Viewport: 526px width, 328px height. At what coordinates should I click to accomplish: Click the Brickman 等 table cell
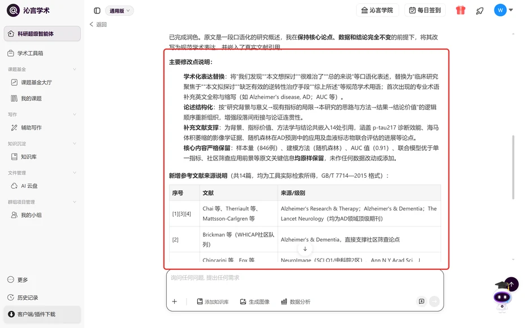click(x=239, y=239)
